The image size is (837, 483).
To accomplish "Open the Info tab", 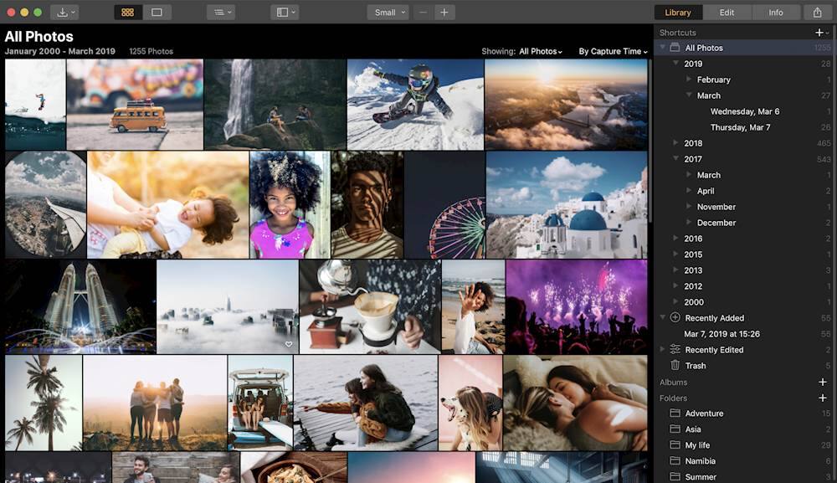I will [x=776, y=13].
